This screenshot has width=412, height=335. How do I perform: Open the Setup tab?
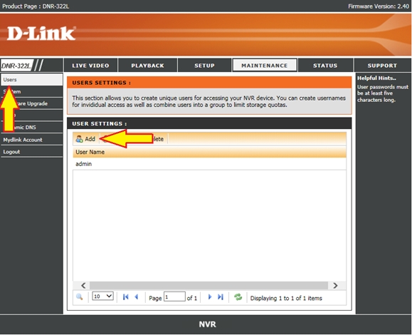(205, 66)
